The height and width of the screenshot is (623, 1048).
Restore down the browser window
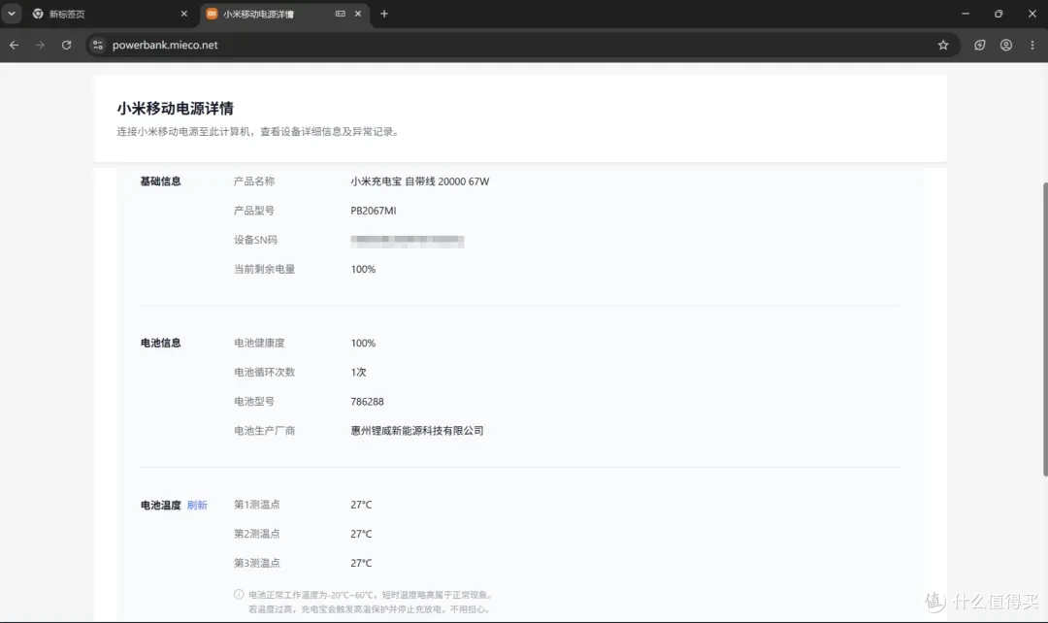999,14
